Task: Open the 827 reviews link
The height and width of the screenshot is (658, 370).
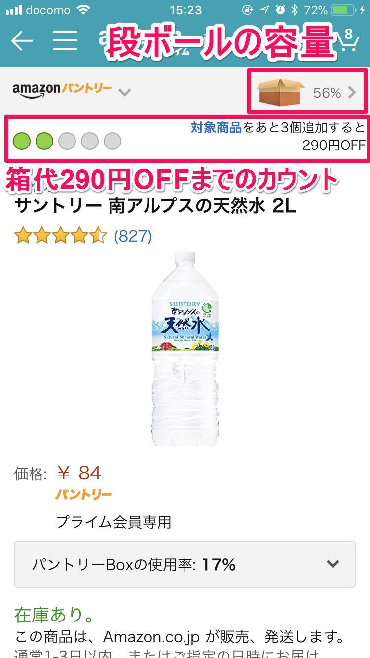Action: [133, 236]
